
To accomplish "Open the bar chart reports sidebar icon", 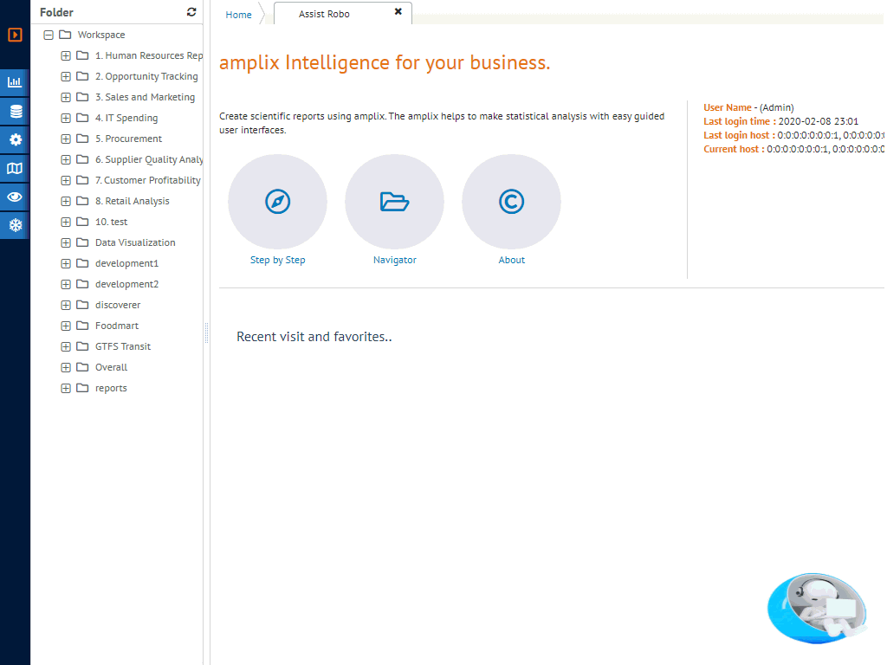I will (15, 82).
